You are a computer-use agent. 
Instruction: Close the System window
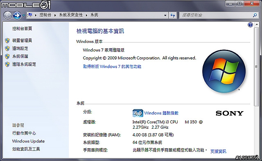252,4
